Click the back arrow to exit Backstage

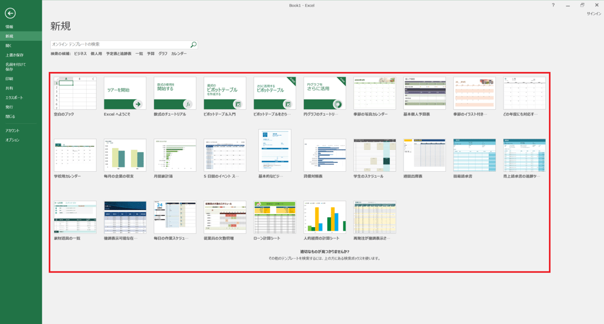pyautogui.click(x=10, y=14)
